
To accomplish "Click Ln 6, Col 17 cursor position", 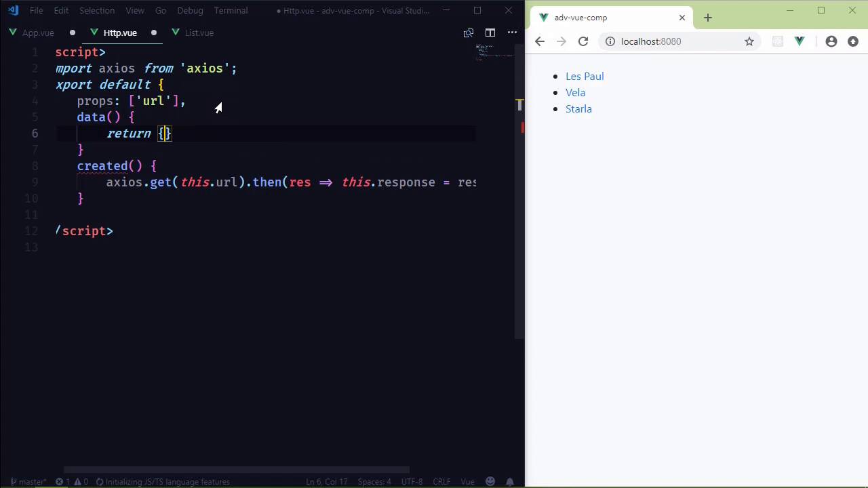I will [326, 482].
